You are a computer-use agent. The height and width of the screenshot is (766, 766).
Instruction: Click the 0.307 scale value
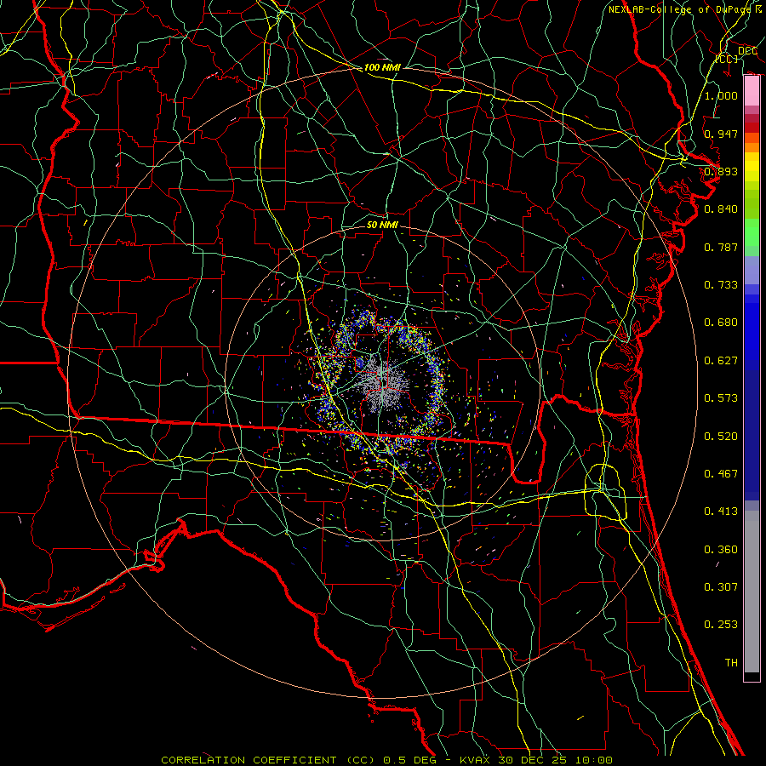(x=721, y=587)
